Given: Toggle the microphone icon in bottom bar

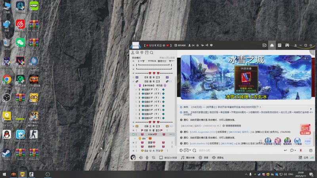Looking at the screenshot, I should click(147, 157).
